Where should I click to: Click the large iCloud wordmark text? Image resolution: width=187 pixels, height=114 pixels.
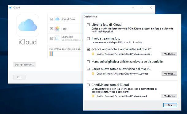[28, 42]
